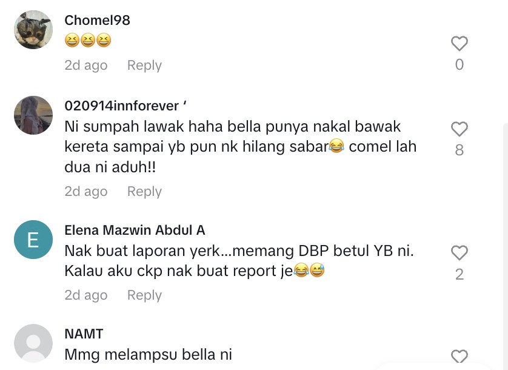
Task: Open Chomel98 username profile
Action: (97, 20)
